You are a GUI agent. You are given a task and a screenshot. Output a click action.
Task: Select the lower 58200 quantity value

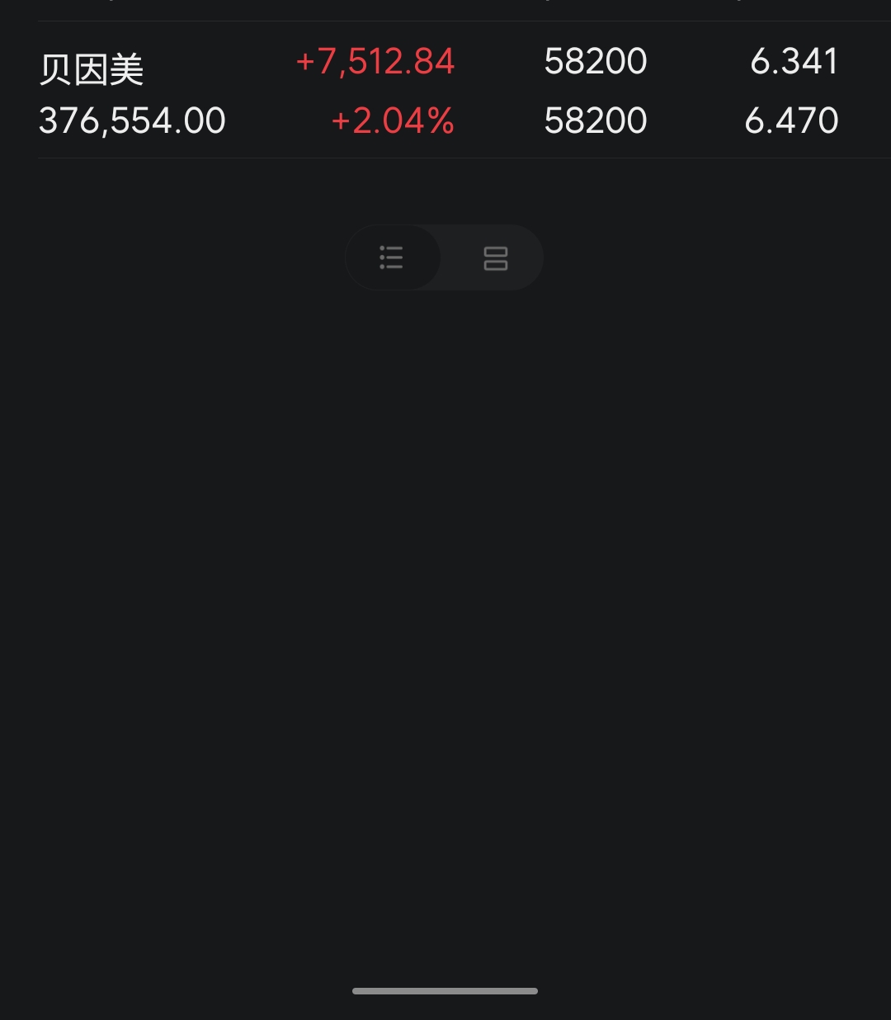[x=596, y=121]
